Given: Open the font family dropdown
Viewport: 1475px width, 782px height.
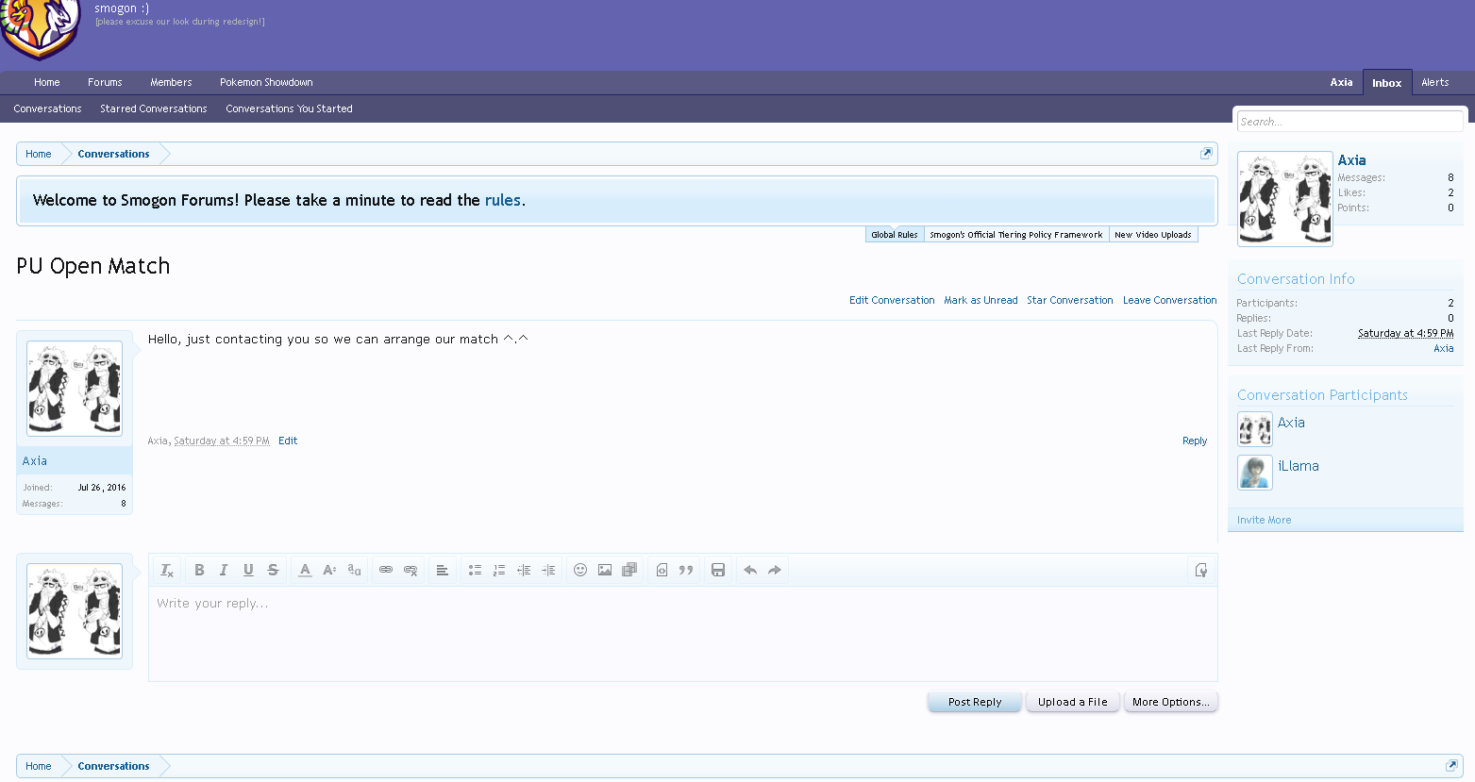Looking at the screenshot, I should 354,570.
